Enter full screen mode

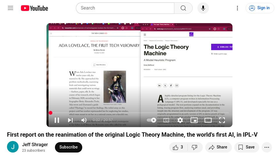click(x=222, y=120)
